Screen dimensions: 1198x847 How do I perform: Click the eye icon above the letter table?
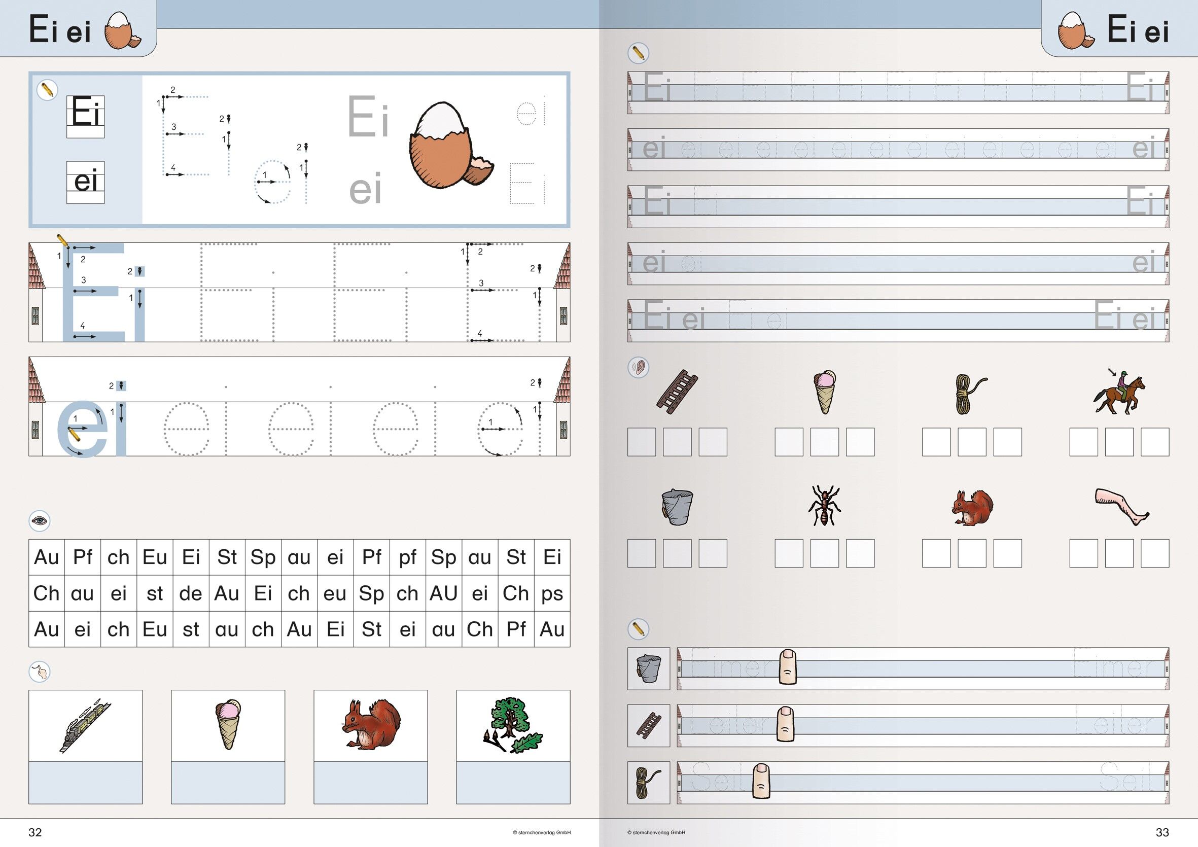[39, 520]
